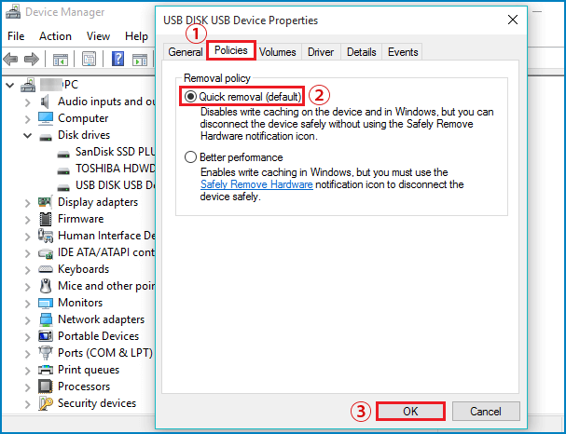Select the Better performance radio button
The height and width of the screenshot is (434, 566).
click(190, 156)
